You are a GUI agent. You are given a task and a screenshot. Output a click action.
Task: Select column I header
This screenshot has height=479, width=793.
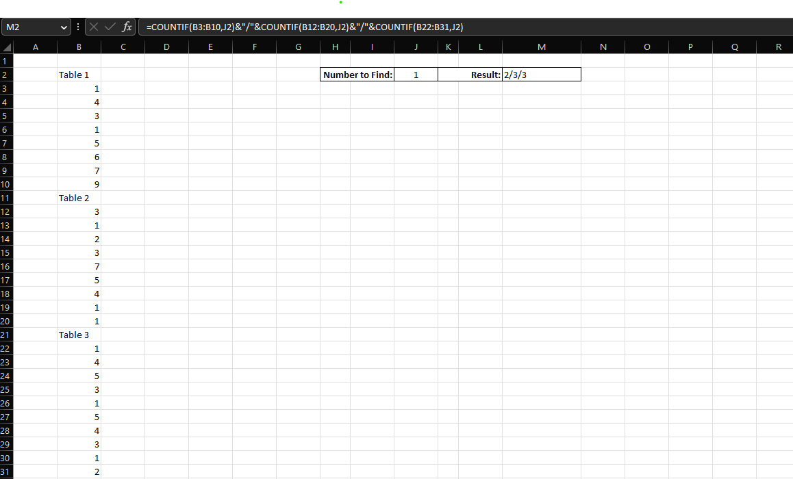point(373,47)
